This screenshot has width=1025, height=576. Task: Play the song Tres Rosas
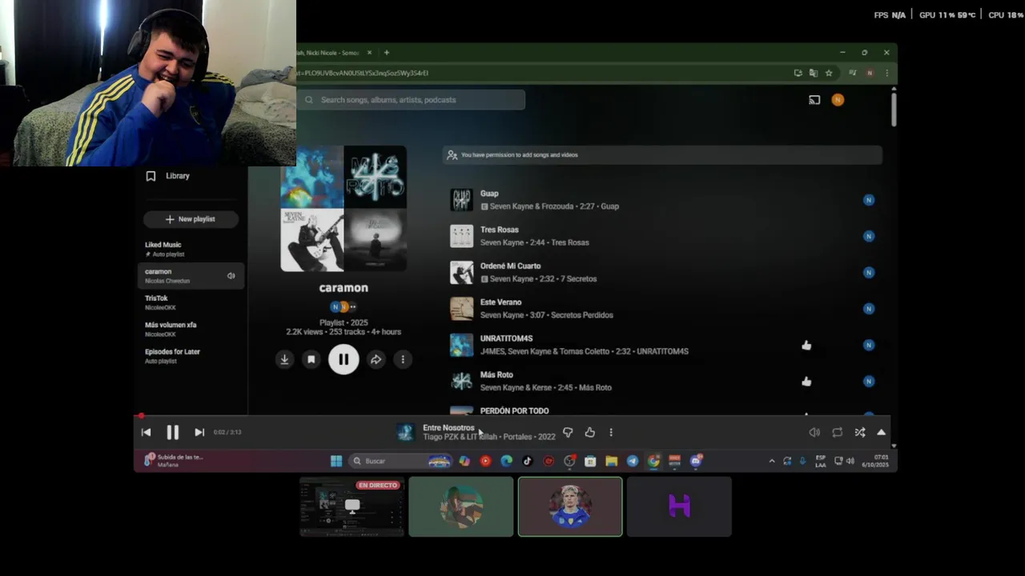pyautogui.click(x=499, y=230)
